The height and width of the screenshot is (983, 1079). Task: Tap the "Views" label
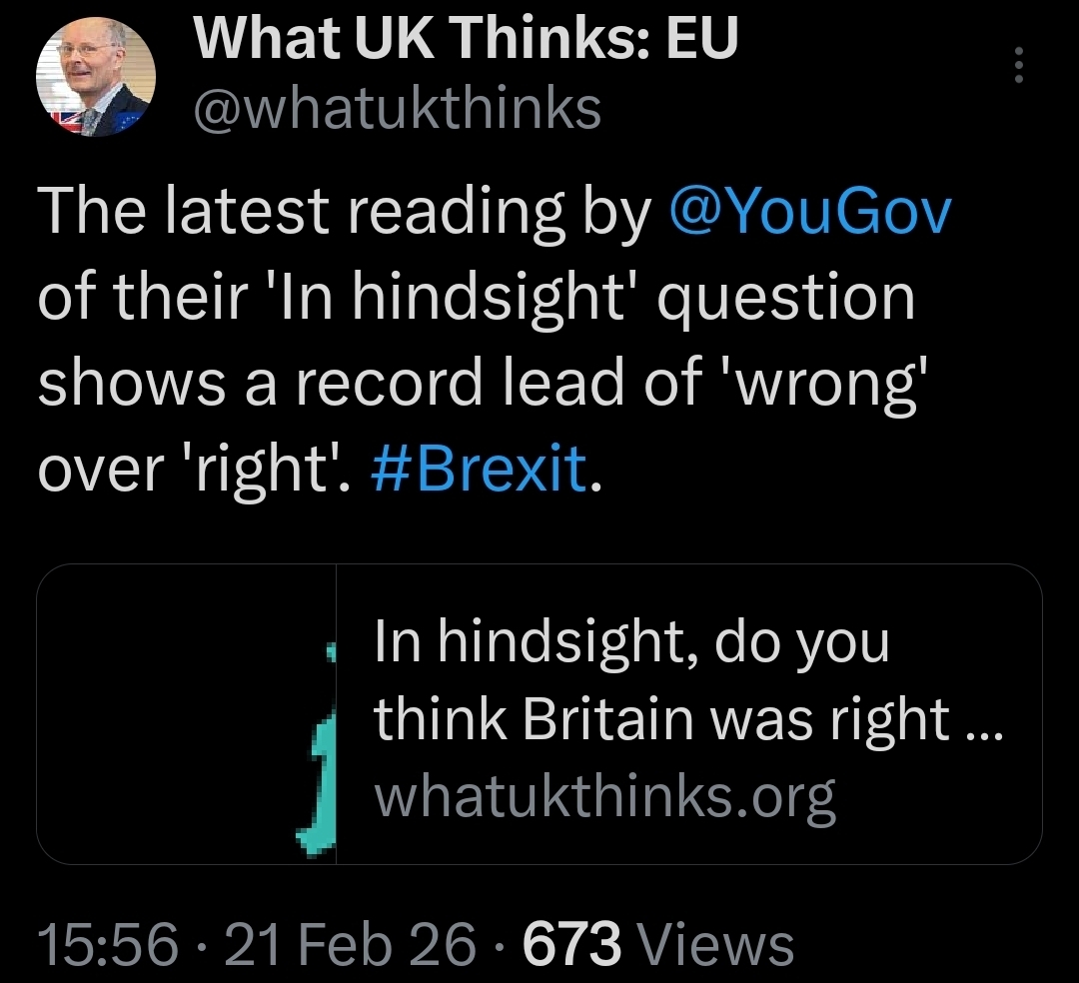[714, 944]
